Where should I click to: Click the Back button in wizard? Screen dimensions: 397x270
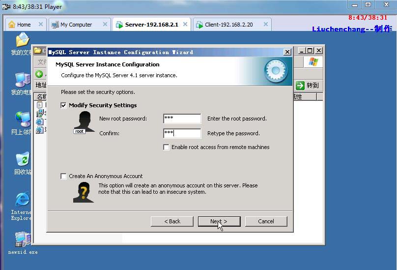pyautogui.click(x=172, y=221)
